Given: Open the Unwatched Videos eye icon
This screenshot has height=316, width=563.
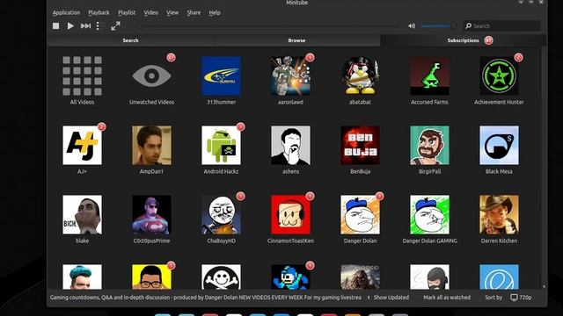Looking at the screenshot, I should pyautogui.click(x=151, y=75).
